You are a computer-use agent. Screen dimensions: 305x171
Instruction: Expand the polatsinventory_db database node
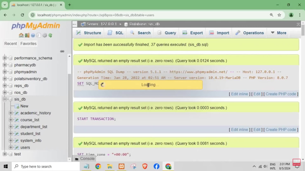(x=5, y=79)
